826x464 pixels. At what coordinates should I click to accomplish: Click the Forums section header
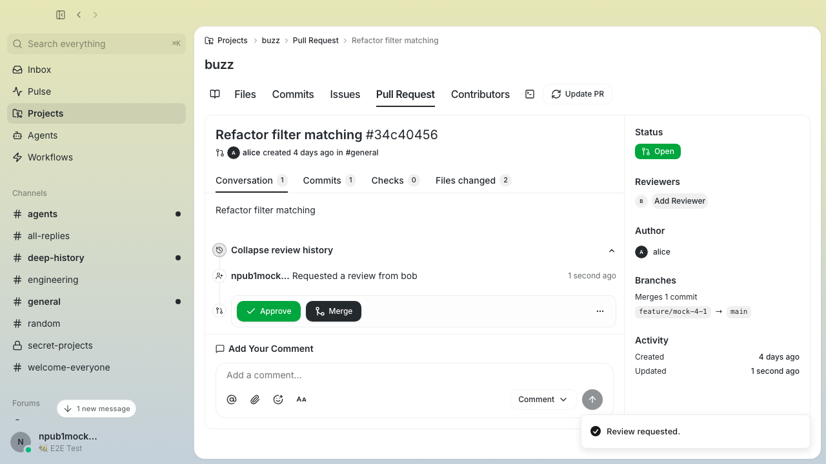[x=26, y=403]
